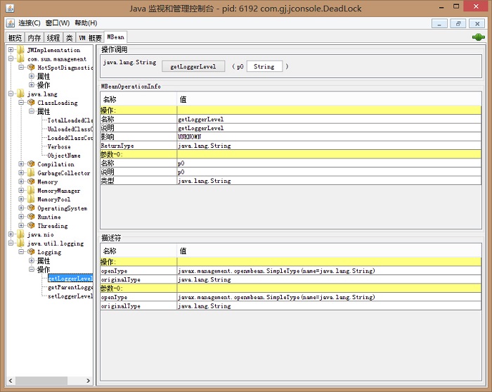The height and width of the screenshot is (392, 492).
Task: Click the Memory MBean icon
Action: pyautogui.click(x=31, y=182)
